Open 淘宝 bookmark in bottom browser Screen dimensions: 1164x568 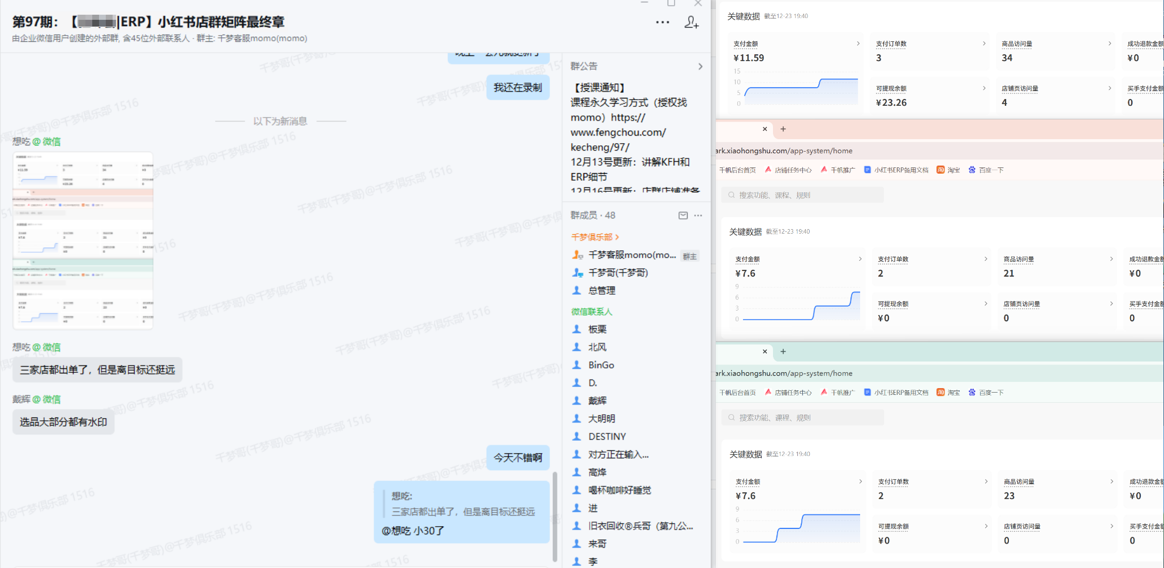(948, 393)
